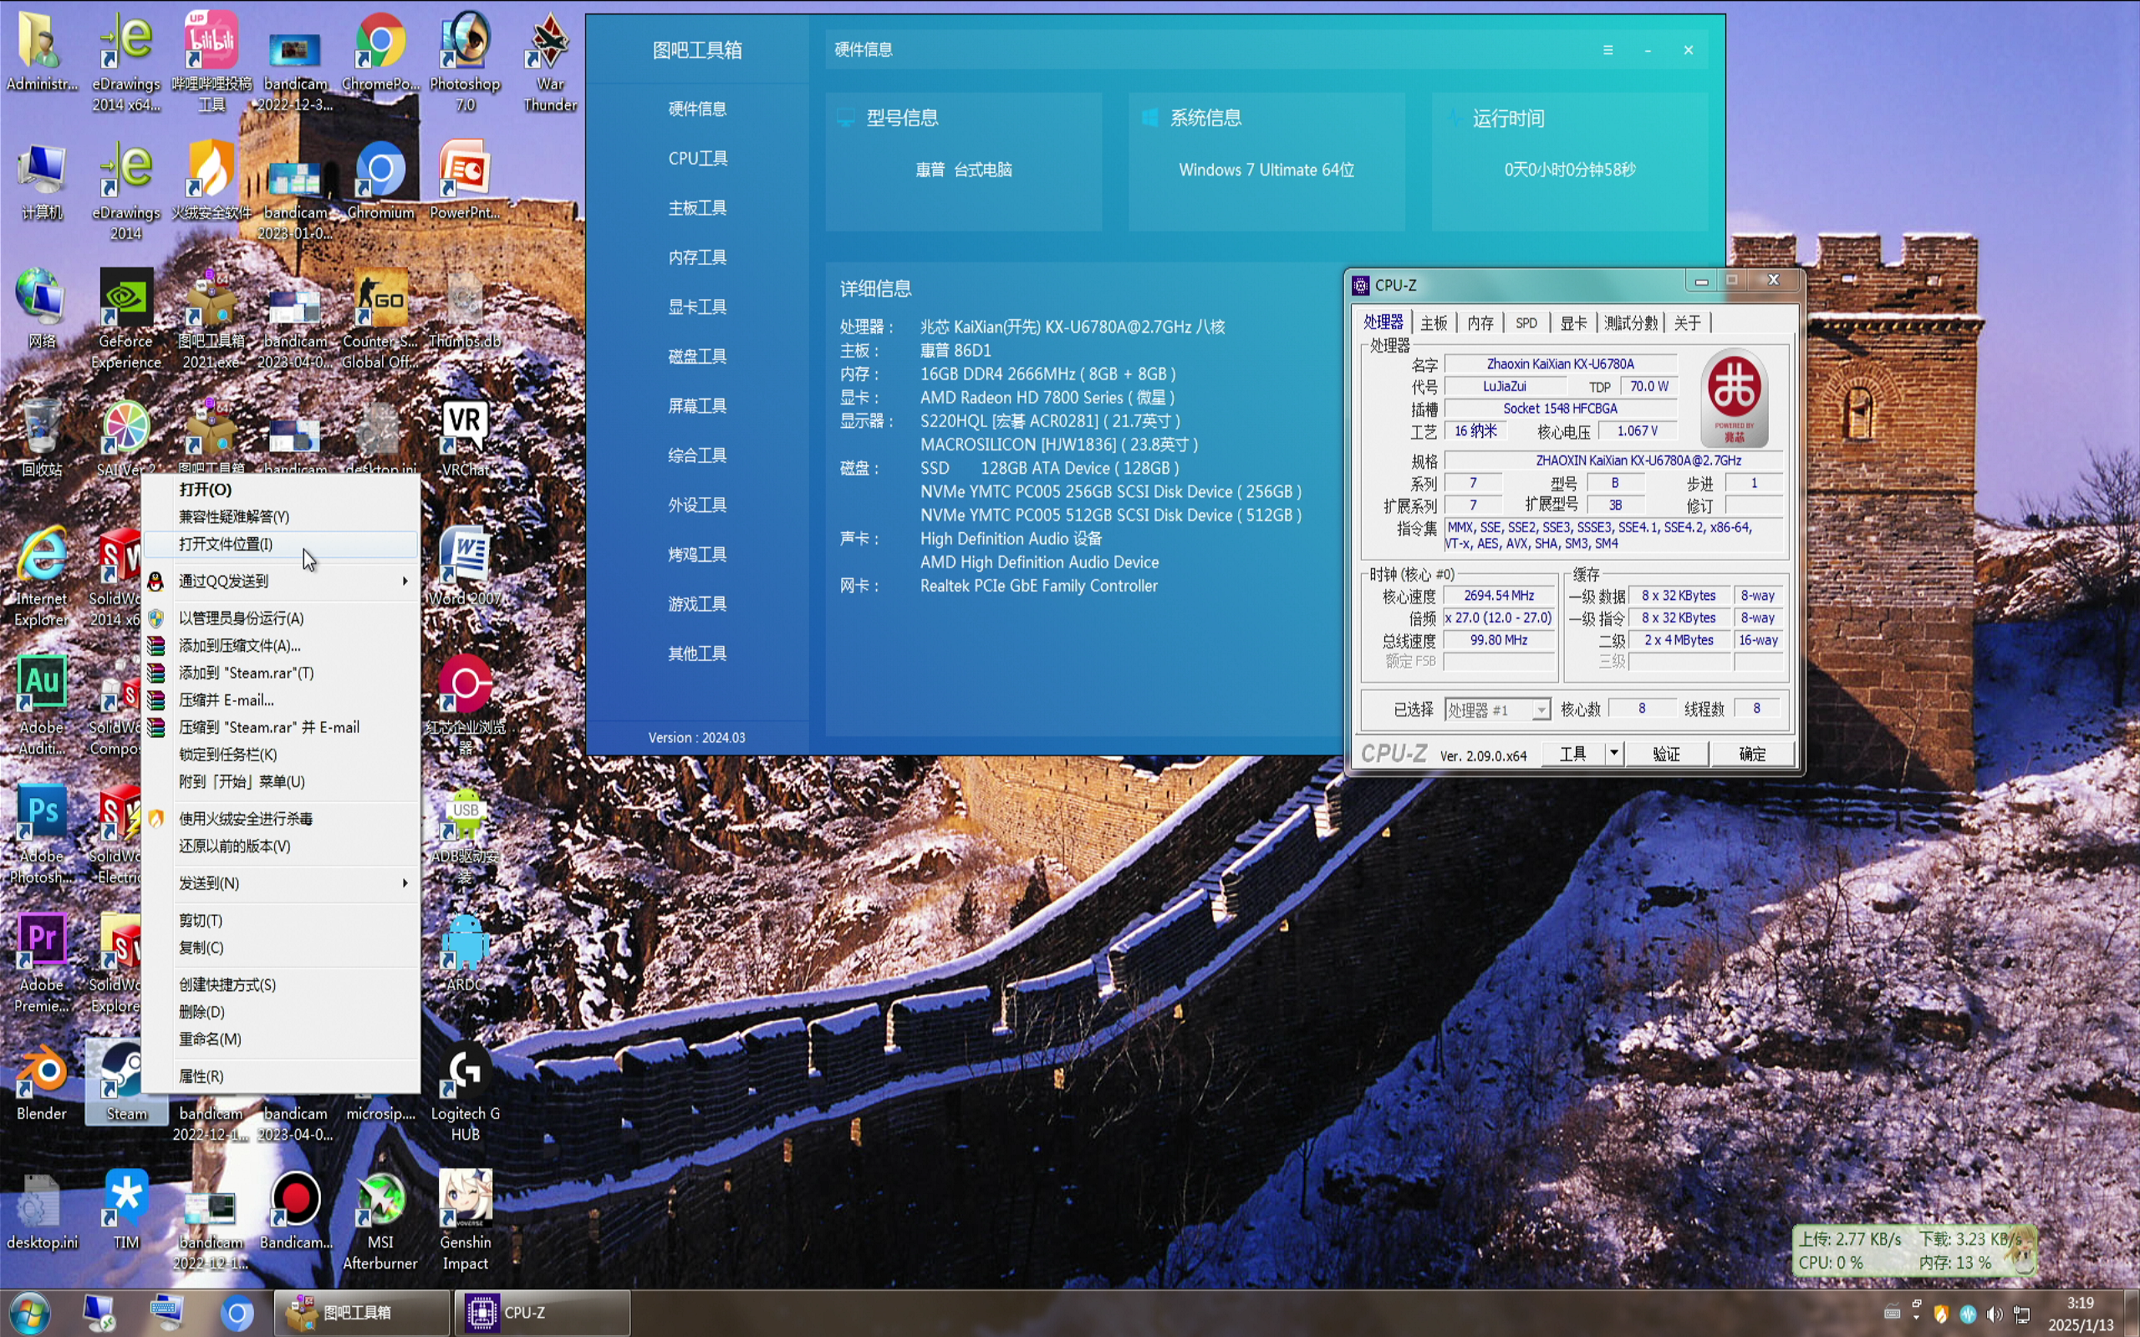The width and height of the screenshot is (2140, 1337).
Task: Choose 属性(R) in the context menu
Action: coord(281,1076)
